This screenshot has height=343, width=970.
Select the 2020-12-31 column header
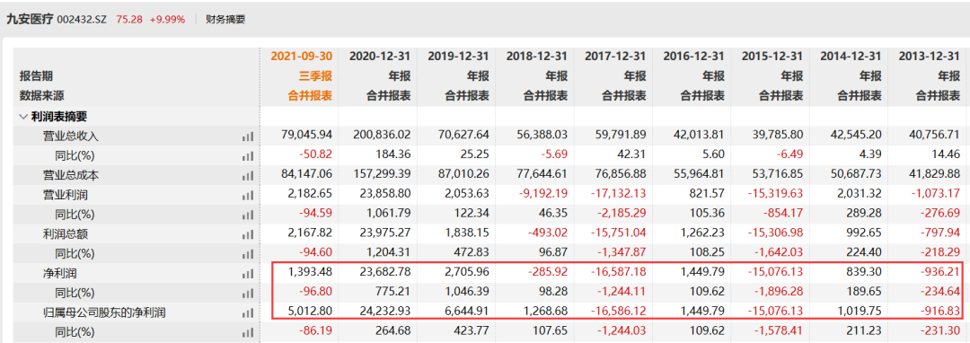tap(381, 57)
